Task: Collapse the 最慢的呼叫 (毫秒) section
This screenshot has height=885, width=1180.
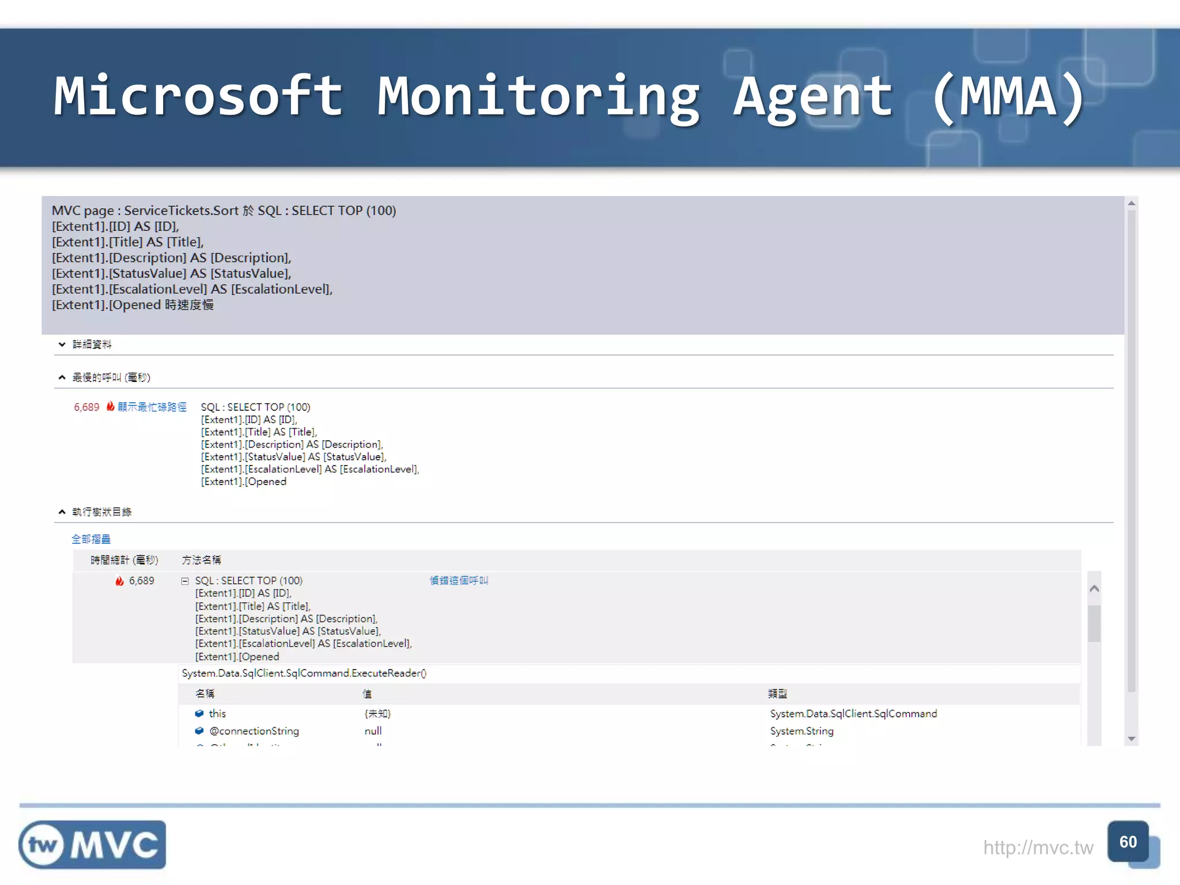Action: coord(62,377)
